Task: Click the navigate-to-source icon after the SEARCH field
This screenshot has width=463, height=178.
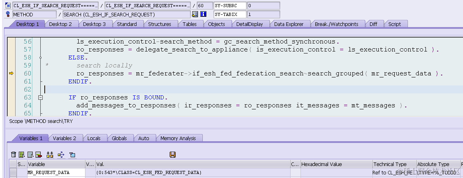Action: click(x=195, y=14)
